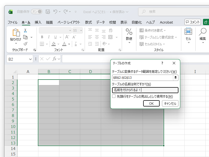Click the Decrease Indent icon

point(90,44)
